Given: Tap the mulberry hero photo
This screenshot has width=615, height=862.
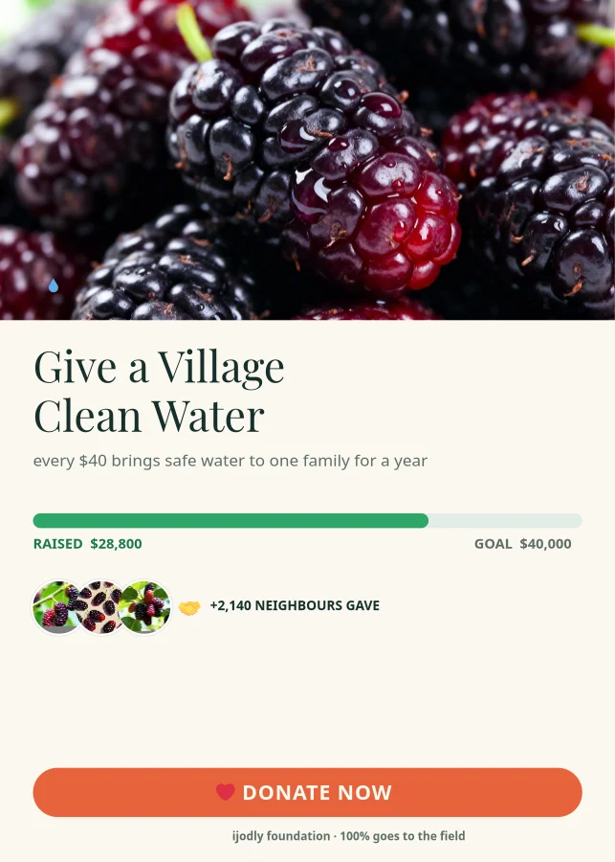Looking at the screenshot, I should pyautogui.click(x=308, y=159).
